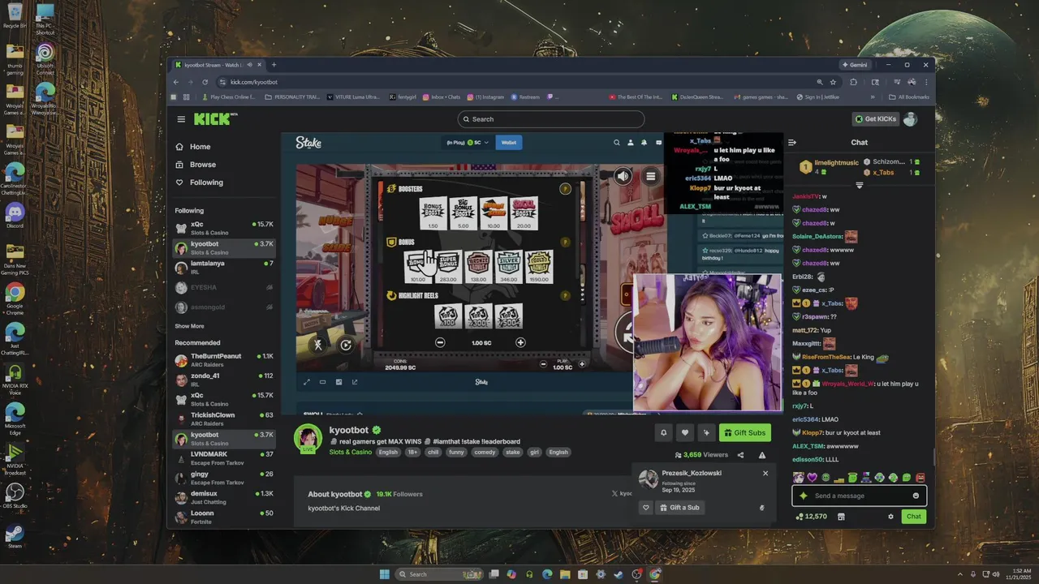
Task: Select the Swoll Boost 20.00 option
Action: pyautogui.click(x=524, y=213)
